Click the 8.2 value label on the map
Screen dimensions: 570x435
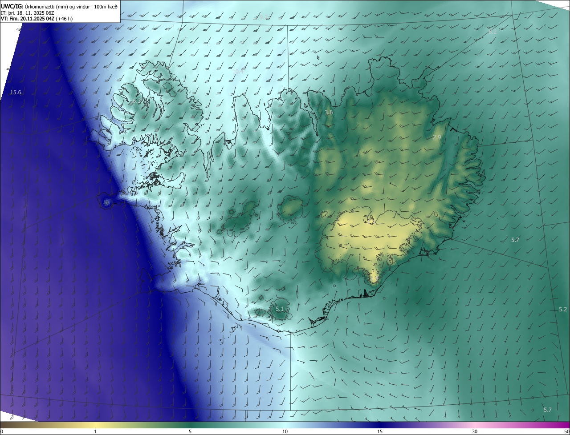point(493,32)
